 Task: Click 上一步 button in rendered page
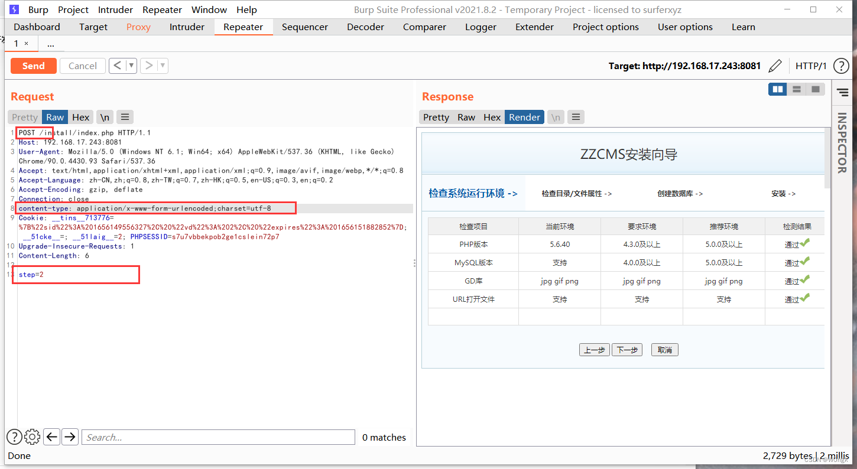pos(594,350)
